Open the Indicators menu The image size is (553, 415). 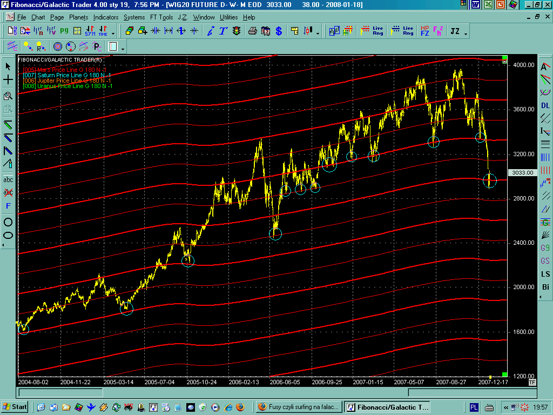point(105,17)
